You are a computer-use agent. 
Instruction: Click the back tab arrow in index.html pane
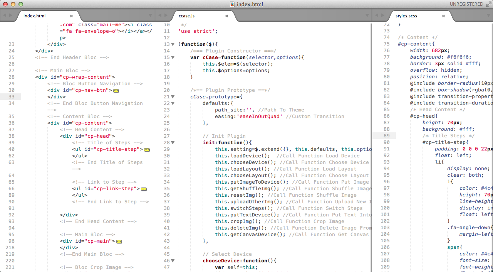click(5, 16)
